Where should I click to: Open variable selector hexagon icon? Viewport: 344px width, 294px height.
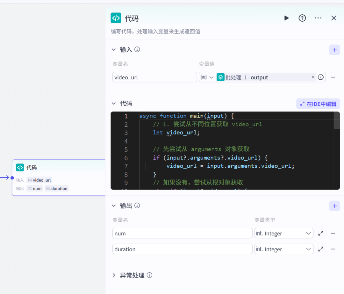coord(320,77)
